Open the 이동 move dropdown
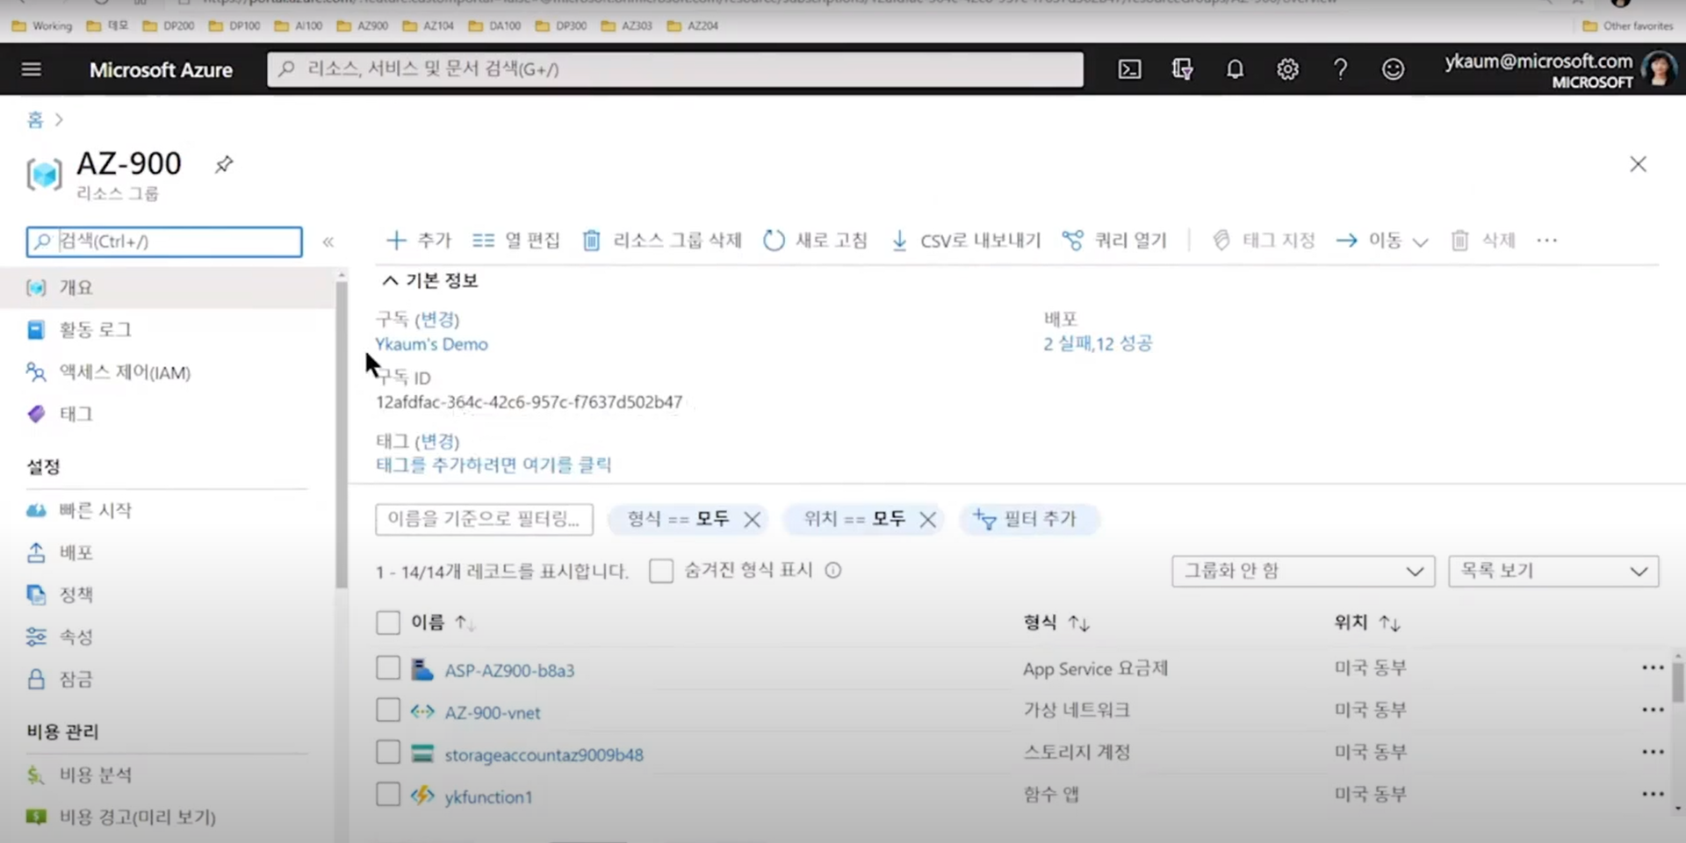1686x843 pixels. (1382, 240)
